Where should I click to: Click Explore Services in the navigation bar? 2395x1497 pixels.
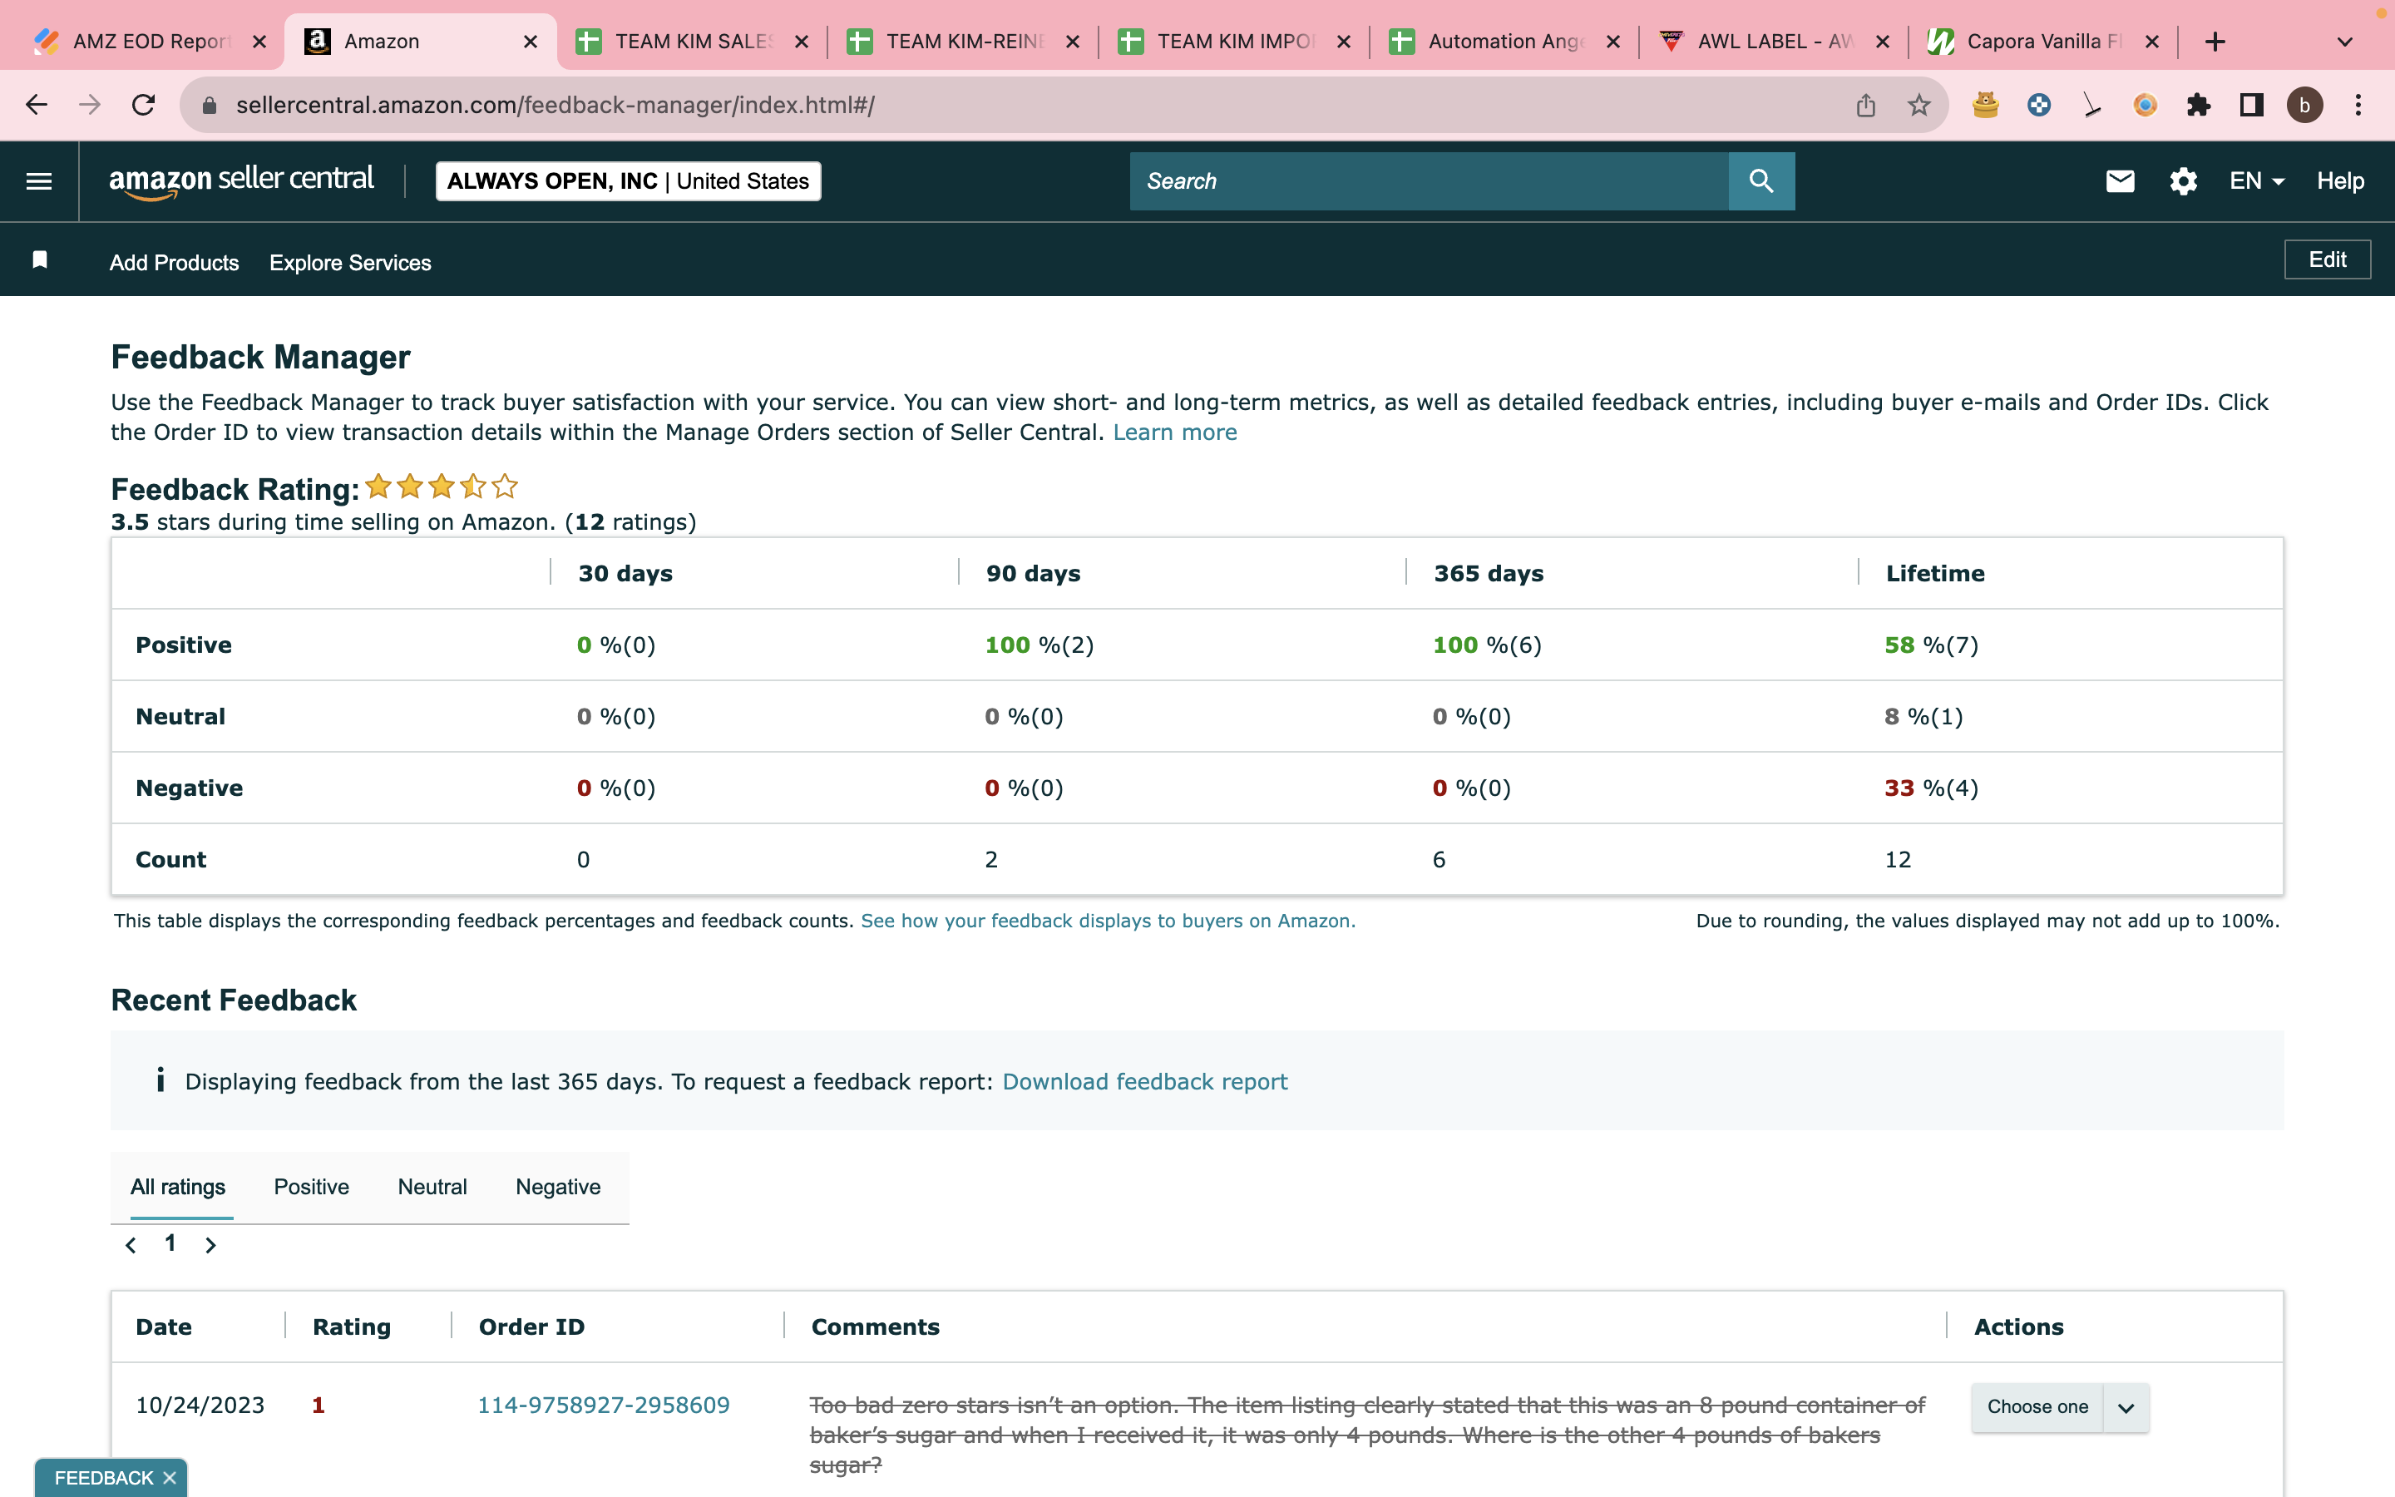coord(350,264)
